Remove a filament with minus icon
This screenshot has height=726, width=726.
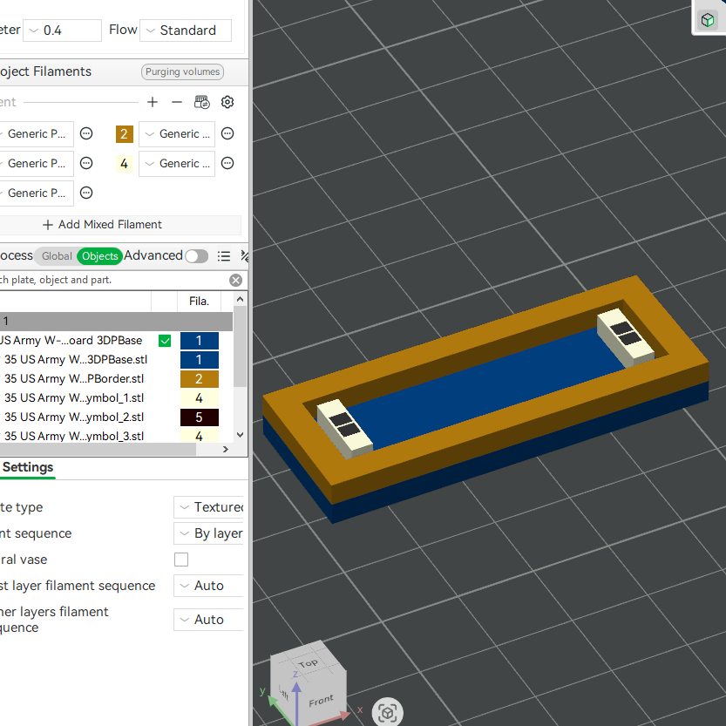pos(177,102)
